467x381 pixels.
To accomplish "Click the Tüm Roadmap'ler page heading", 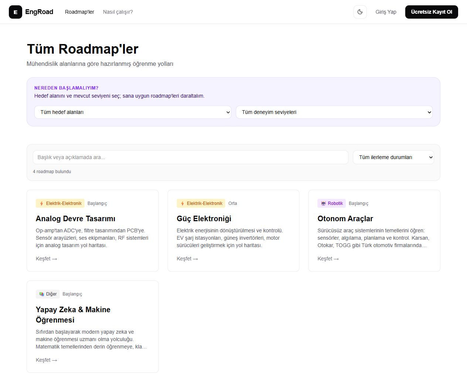I will [83, 49].
